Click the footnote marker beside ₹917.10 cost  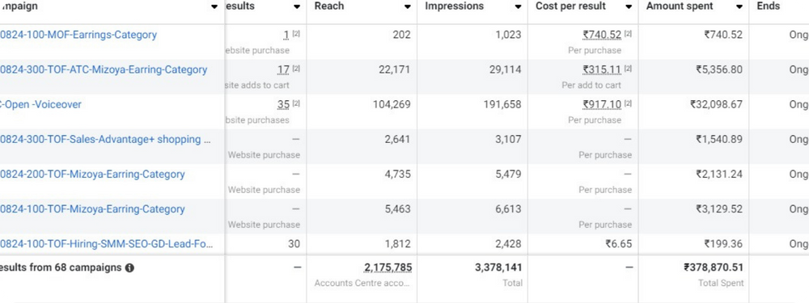pyautogui.click(x=628, y=103)
